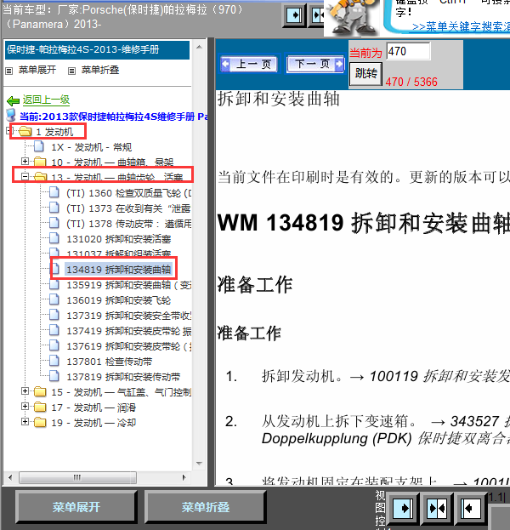Viewport: 510px width, 530px height.
Task: Open 1X - 发动机 - 常规 document
Action: point(91,147)
